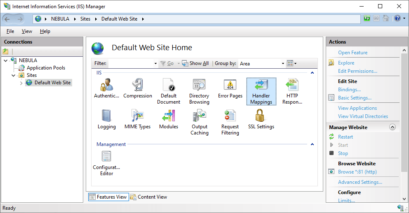Open the help dropdown arrow
409x213 pixels.
click(x=404, y=19)
